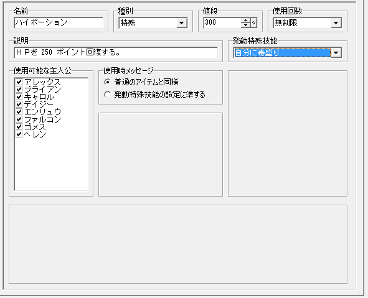Toggle the エンリュウ checkbox
This screenshot has width=368, height=298.
(19, 111)
